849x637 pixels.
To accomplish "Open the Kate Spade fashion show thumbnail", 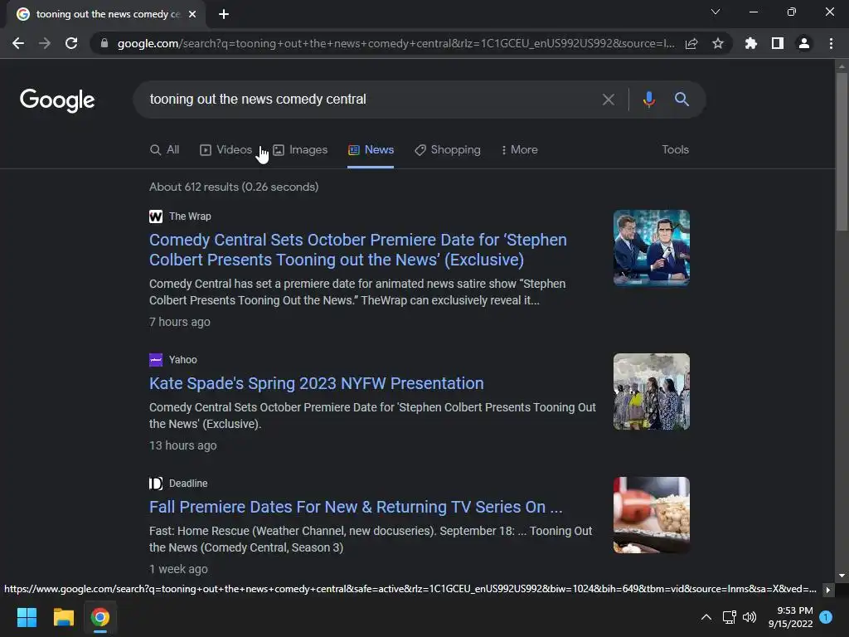I will (652, 391).
